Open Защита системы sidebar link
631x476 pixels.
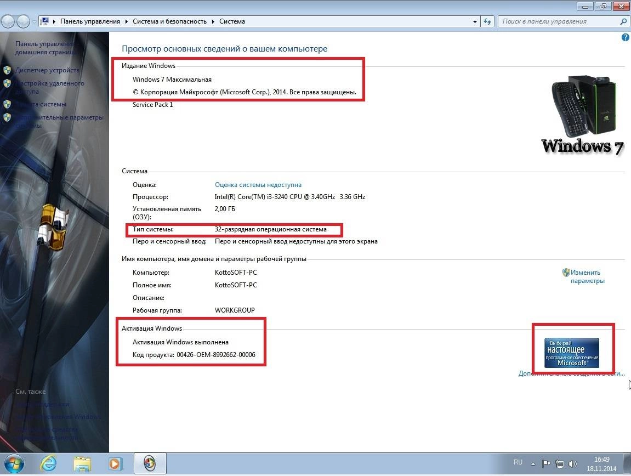[40, 104]
